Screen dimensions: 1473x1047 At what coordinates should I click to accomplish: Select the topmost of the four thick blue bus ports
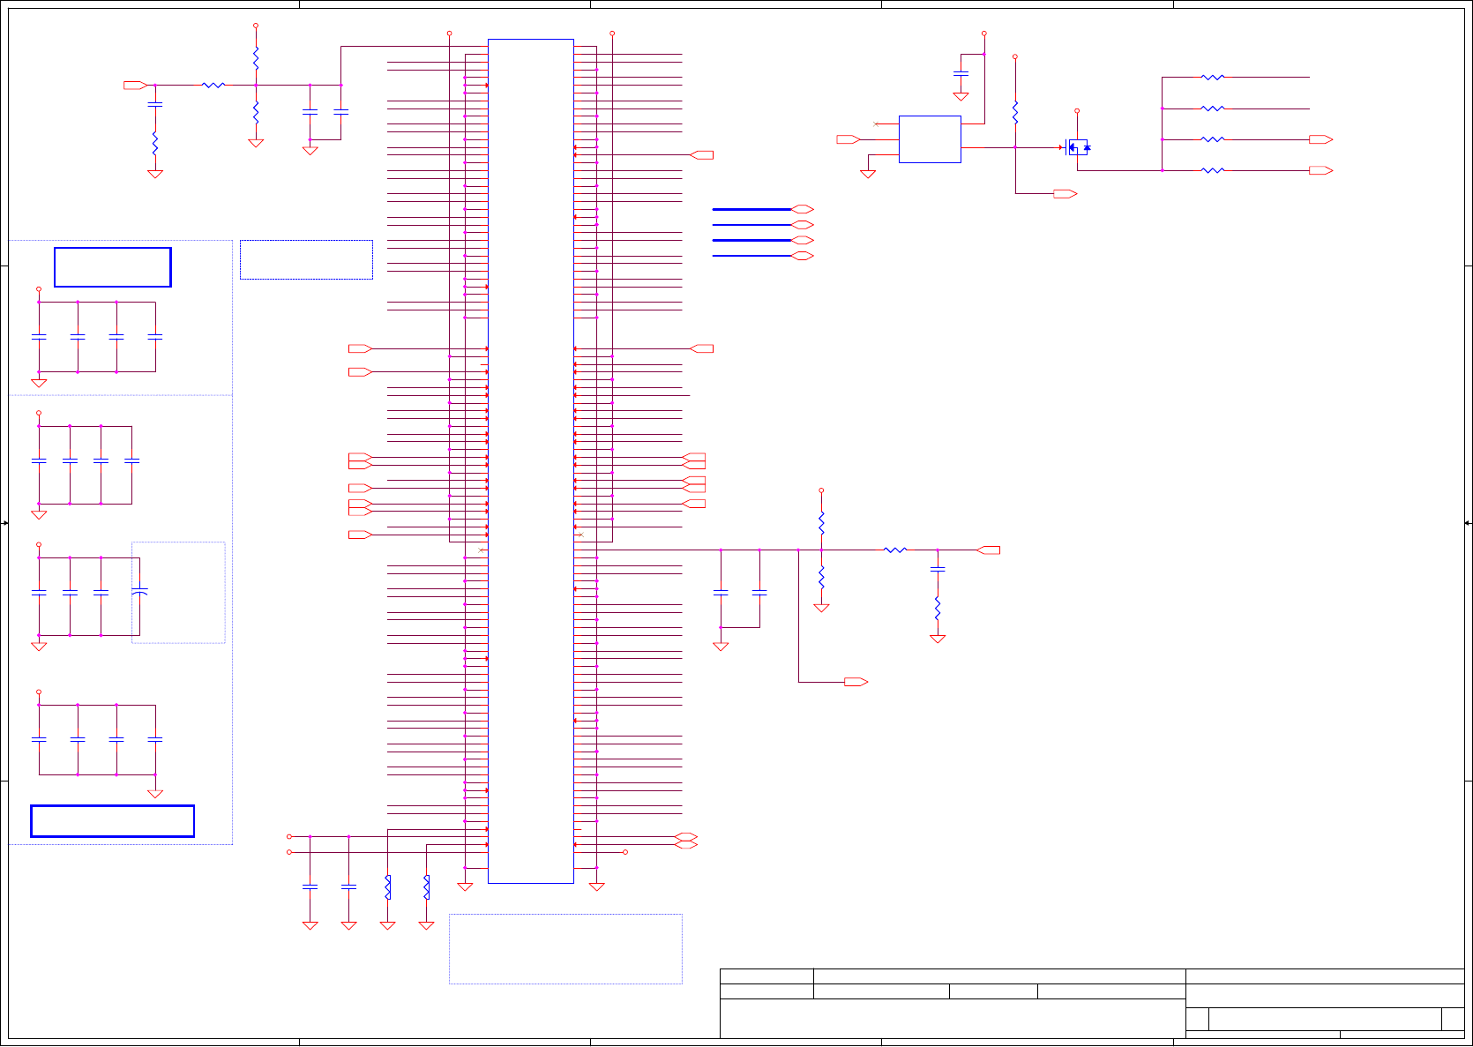click(x=803, y=209)
